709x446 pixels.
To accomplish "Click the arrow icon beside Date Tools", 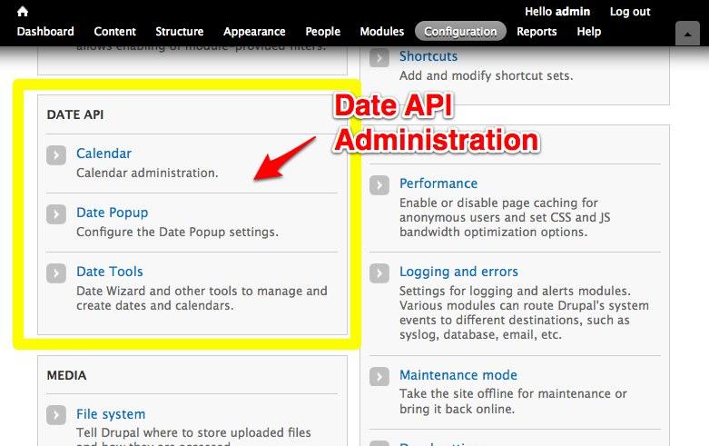I will tap(56, 273).
